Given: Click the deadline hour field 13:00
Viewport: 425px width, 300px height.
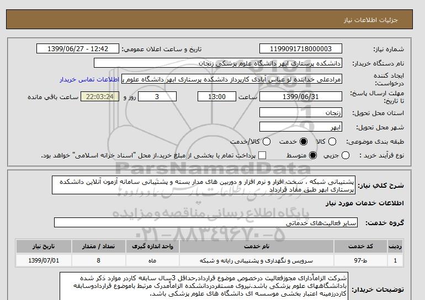Looking at the screenshot, I should tap(217, 96).
